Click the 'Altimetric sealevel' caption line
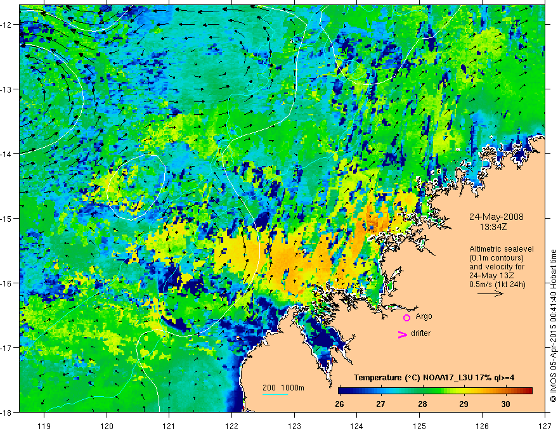Viewport: 558px width, 431px height. pyautogui.click(x=502, y=249)
